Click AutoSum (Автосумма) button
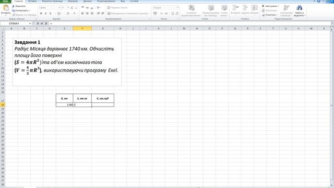The width and height of the screenshot is (334, 188). [x=270, y=6]
